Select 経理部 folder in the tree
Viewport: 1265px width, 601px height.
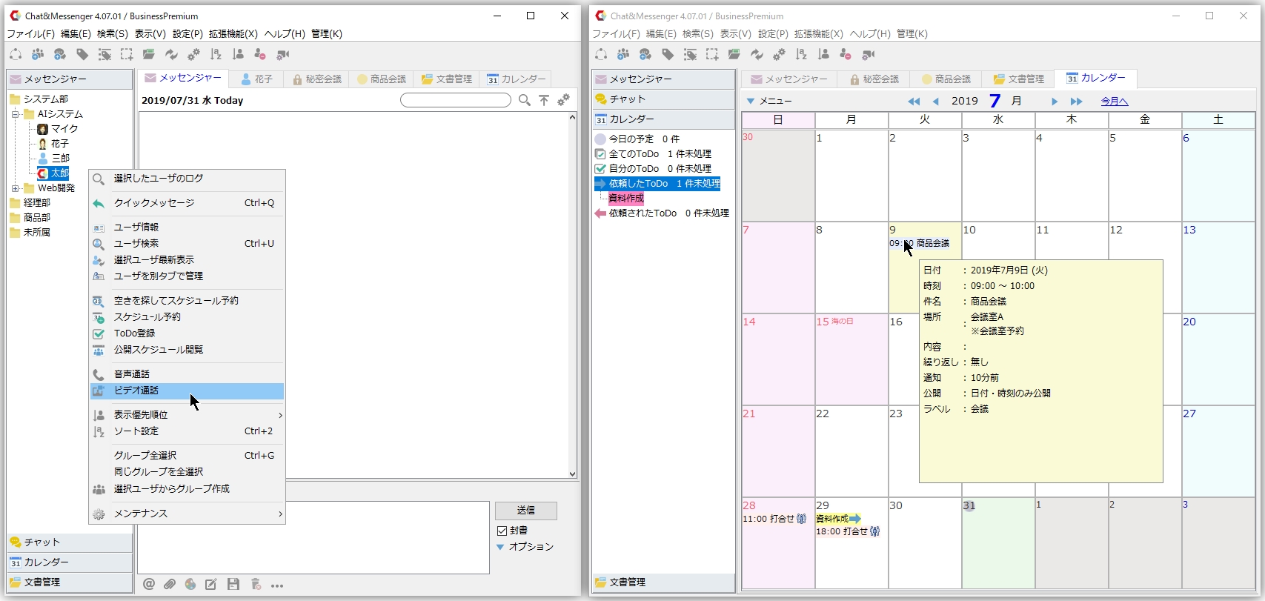(30, 203)
